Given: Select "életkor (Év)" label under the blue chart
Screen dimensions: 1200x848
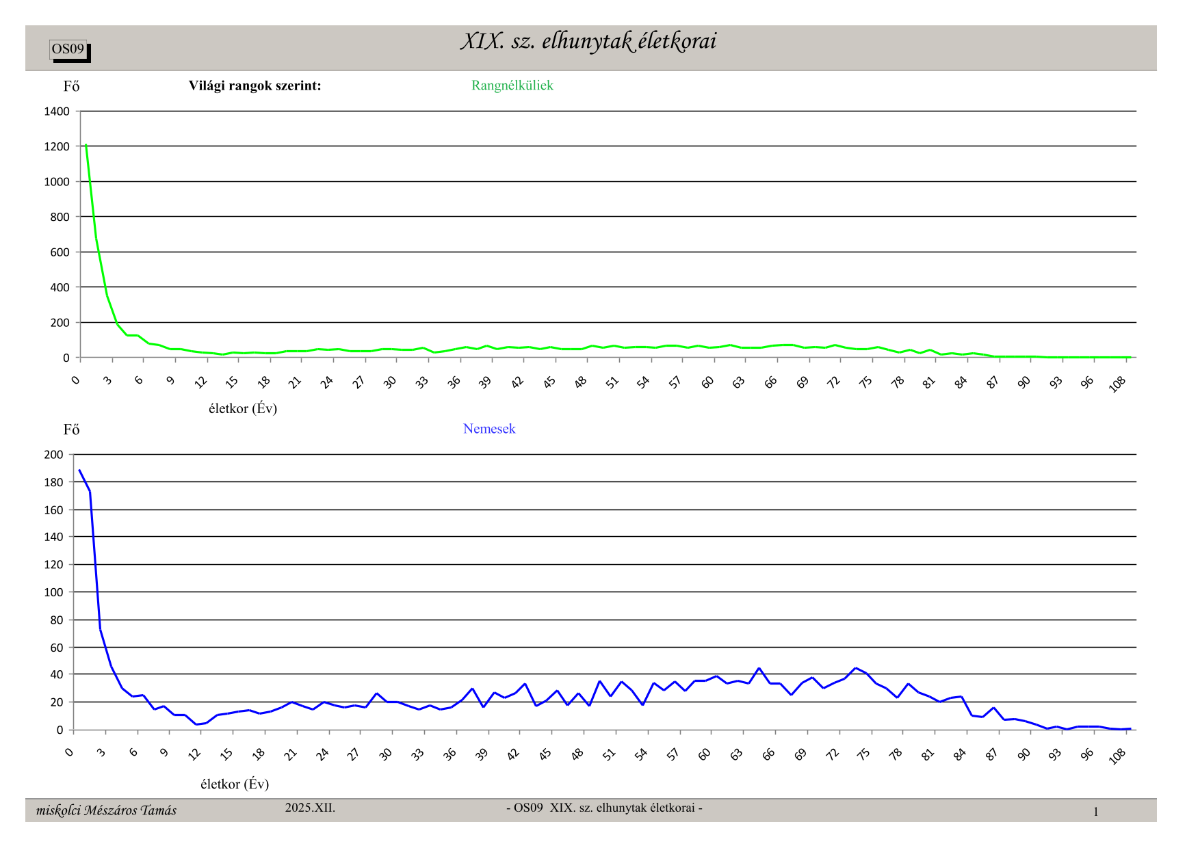Looking at the screenshot, I should point(234,784).
